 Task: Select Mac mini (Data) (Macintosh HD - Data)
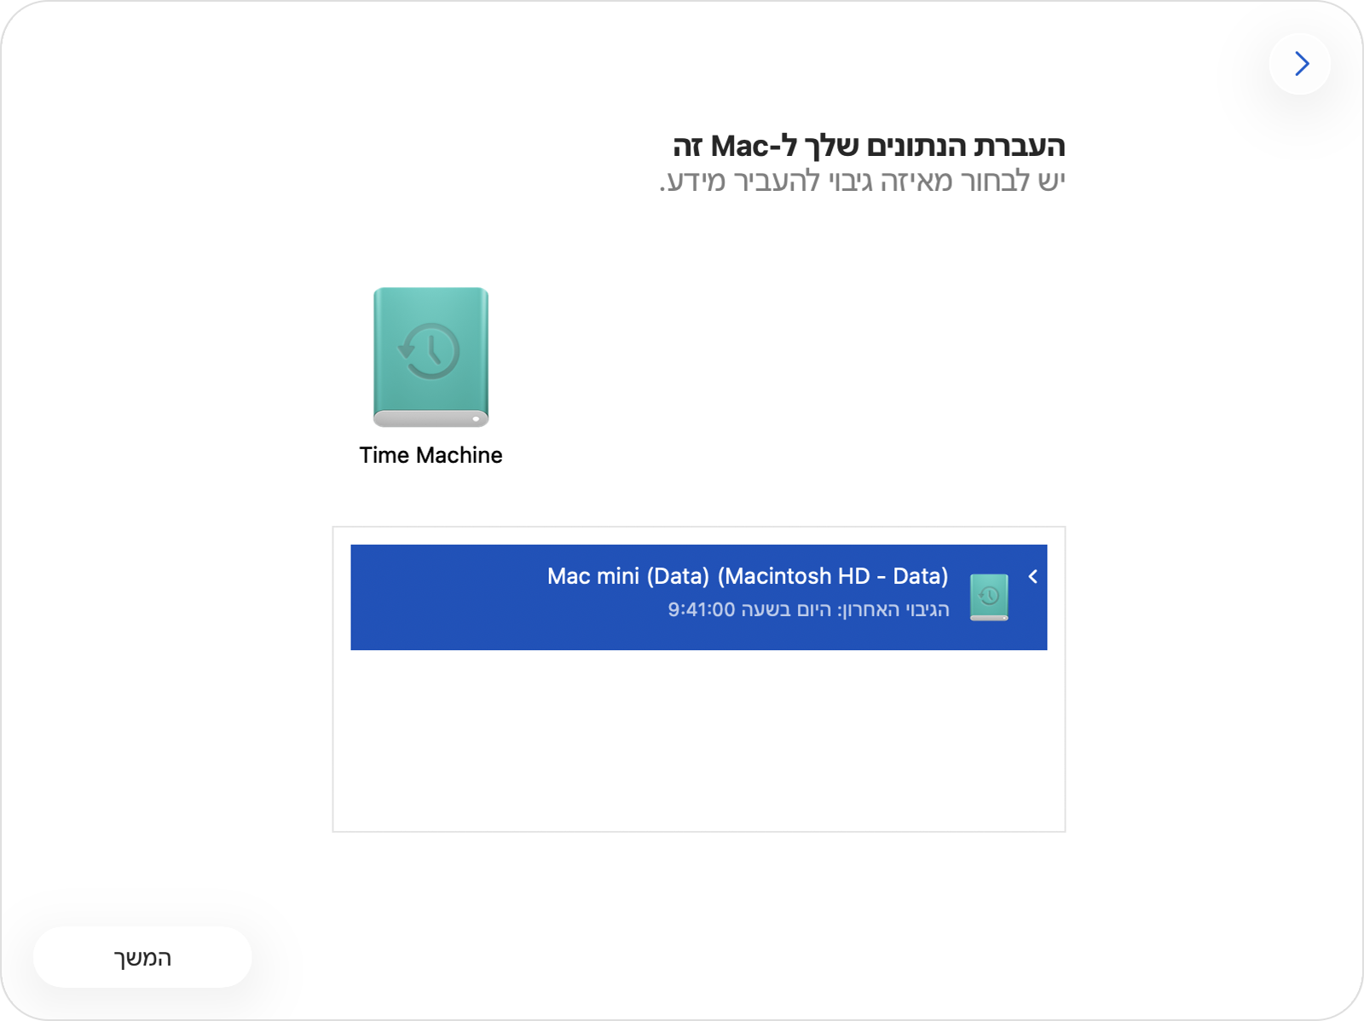click(x=699, y=597)
